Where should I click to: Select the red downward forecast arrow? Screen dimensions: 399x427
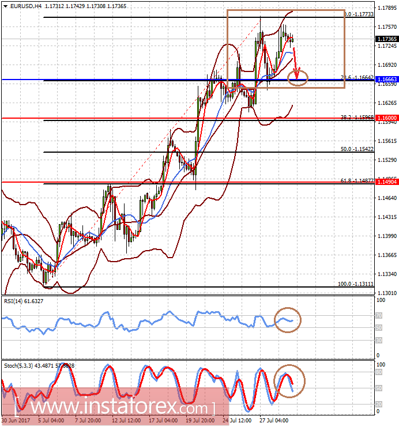(x=296, y=63)
